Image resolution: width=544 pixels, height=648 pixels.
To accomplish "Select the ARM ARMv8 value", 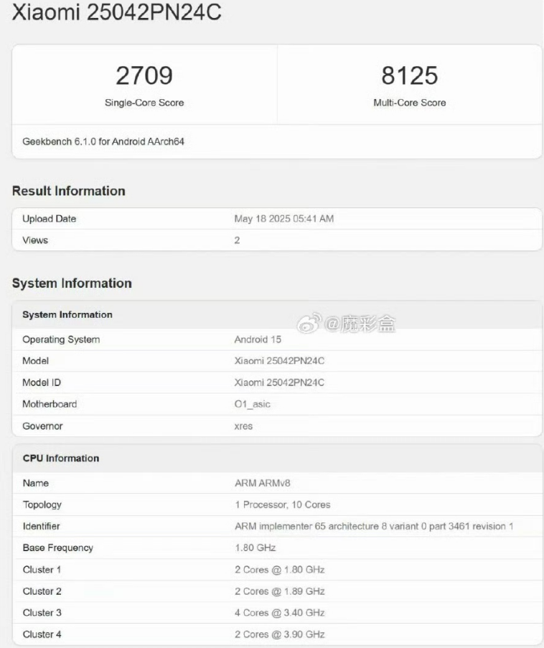I will (263, 483).
